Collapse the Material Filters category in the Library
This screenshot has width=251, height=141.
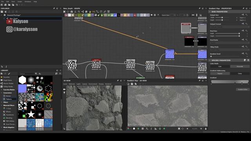(x=2, y=105)
